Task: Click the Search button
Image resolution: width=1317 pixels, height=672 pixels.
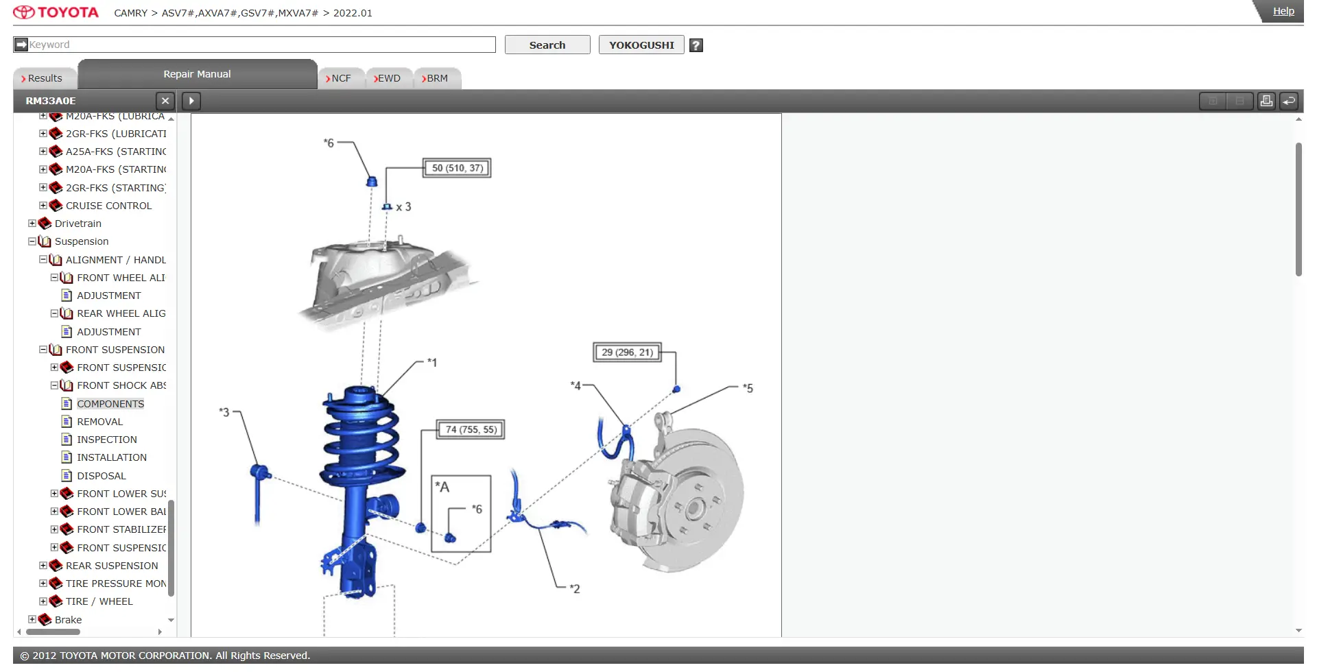Action: [547, 45]
